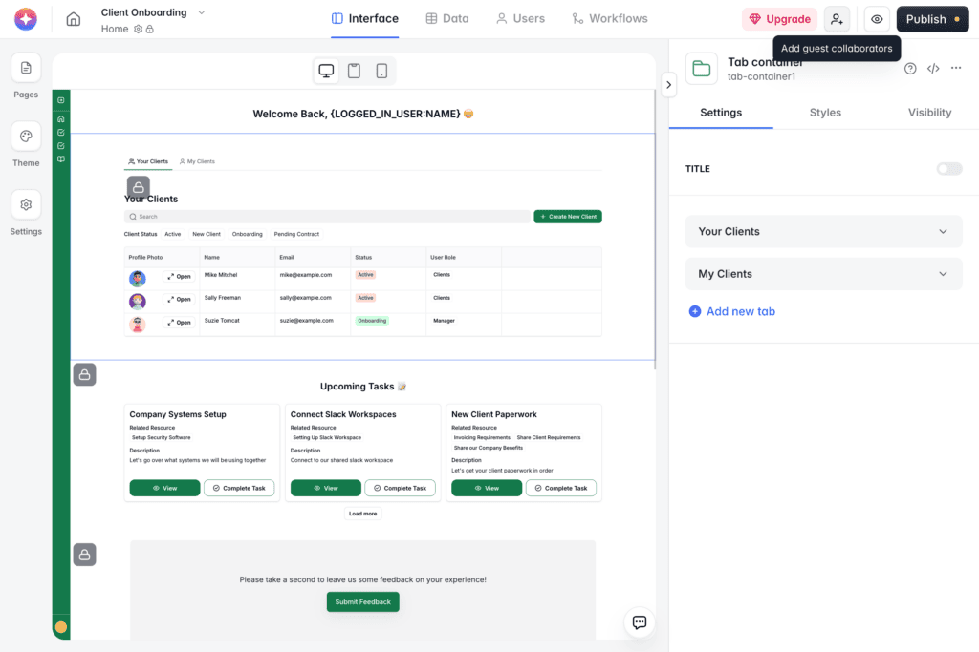979x652 pixels.
Task: Click the lock icon next to Home
Action: pyautogui.click(x=150, y=29)
